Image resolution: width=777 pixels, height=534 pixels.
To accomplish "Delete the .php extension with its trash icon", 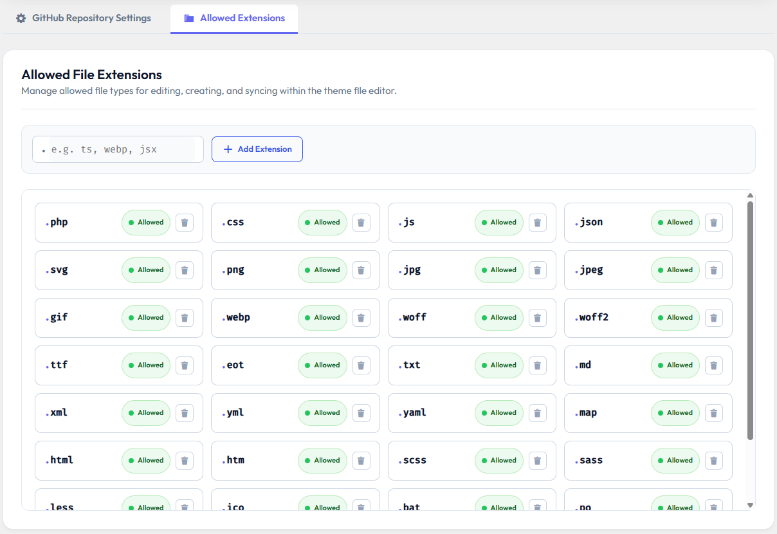I will pyautogui.click(x=185, y=223).
